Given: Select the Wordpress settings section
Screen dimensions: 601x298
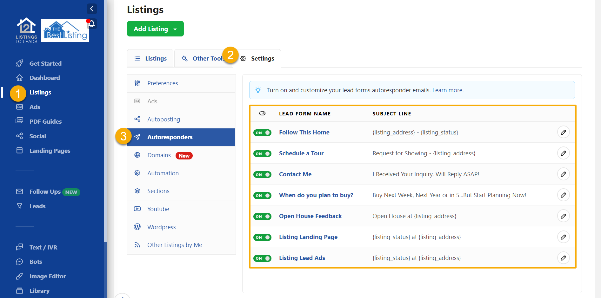Looking at the screenshot, I should tap(161, 227).
